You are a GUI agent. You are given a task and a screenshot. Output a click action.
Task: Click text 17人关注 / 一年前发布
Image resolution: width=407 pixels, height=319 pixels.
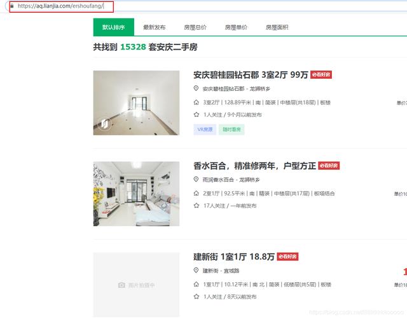point(230,206)
